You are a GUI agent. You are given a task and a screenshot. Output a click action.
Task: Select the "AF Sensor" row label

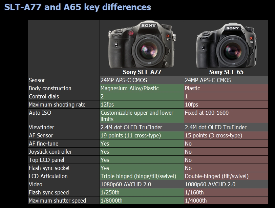[41, 135]
